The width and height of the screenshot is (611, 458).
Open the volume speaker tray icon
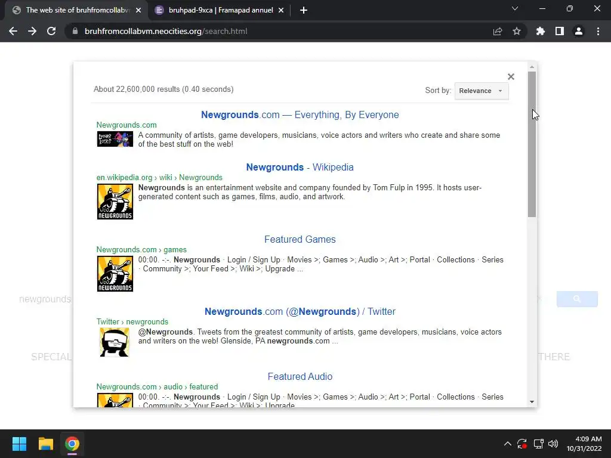tap(553, 444)
